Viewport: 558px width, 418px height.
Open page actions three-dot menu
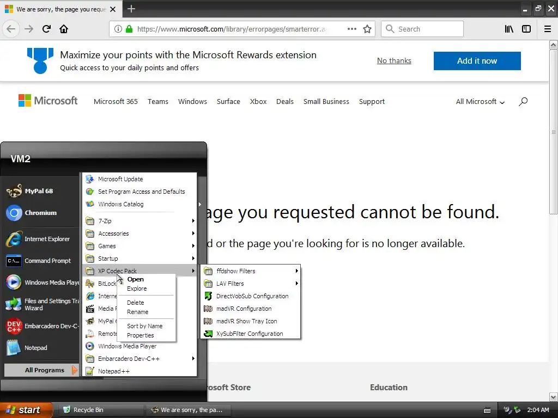pyautogui.click(x=351, y=29)
